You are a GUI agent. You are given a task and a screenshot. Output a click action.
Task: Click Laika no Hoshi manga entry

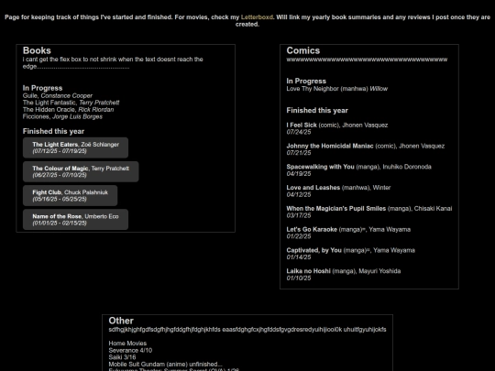tap(344, 271)
